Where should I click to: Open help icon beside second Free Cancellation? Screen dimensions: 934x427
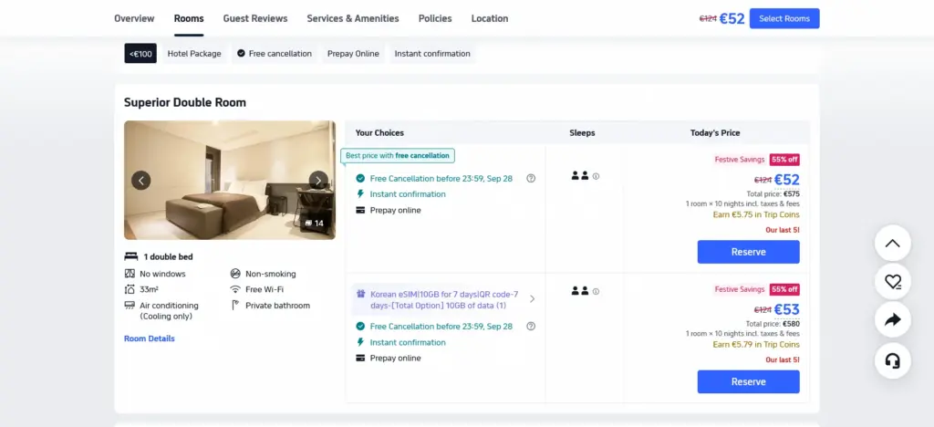[531, 327]
